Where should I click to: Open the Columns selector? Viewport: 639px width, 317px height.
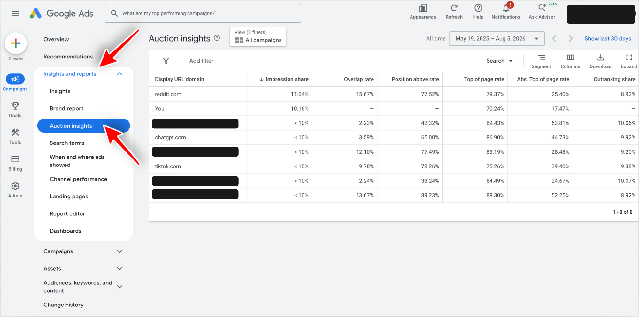[x=570, y=61]
